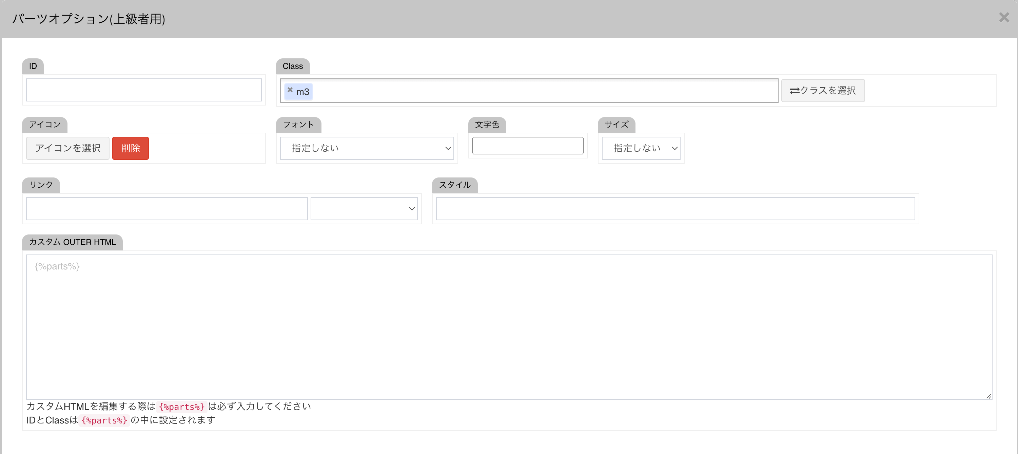Click {%parts%} code in the IDとClass note

coord(104,420)
